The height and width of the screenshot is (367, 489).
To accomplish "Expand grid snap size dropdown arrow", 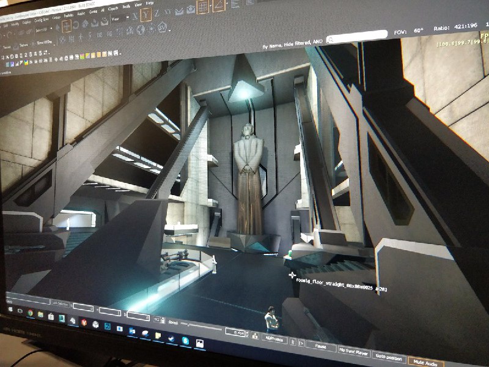I will [211, 6].
